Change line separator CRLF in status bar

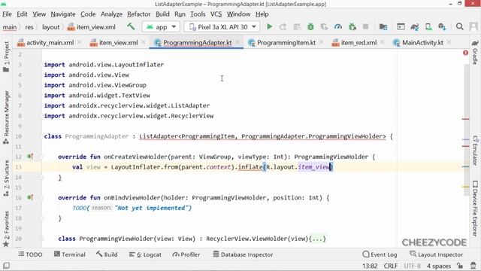click(x=391, y=266)
